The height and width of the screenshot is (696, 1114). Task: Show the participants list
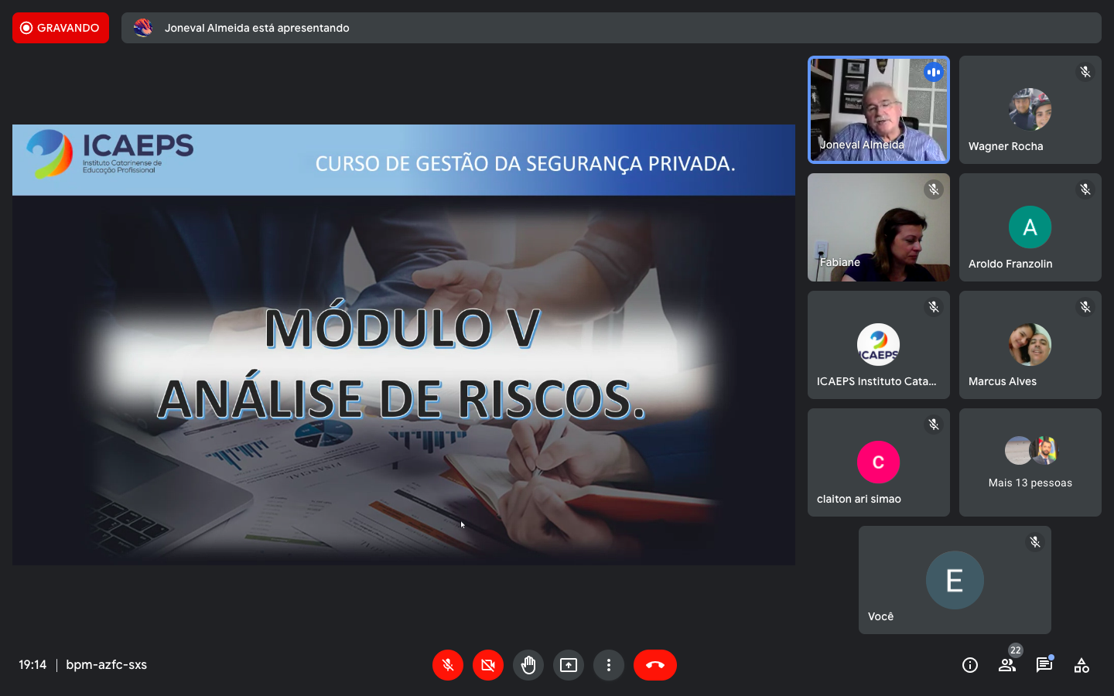[1007, 665]
